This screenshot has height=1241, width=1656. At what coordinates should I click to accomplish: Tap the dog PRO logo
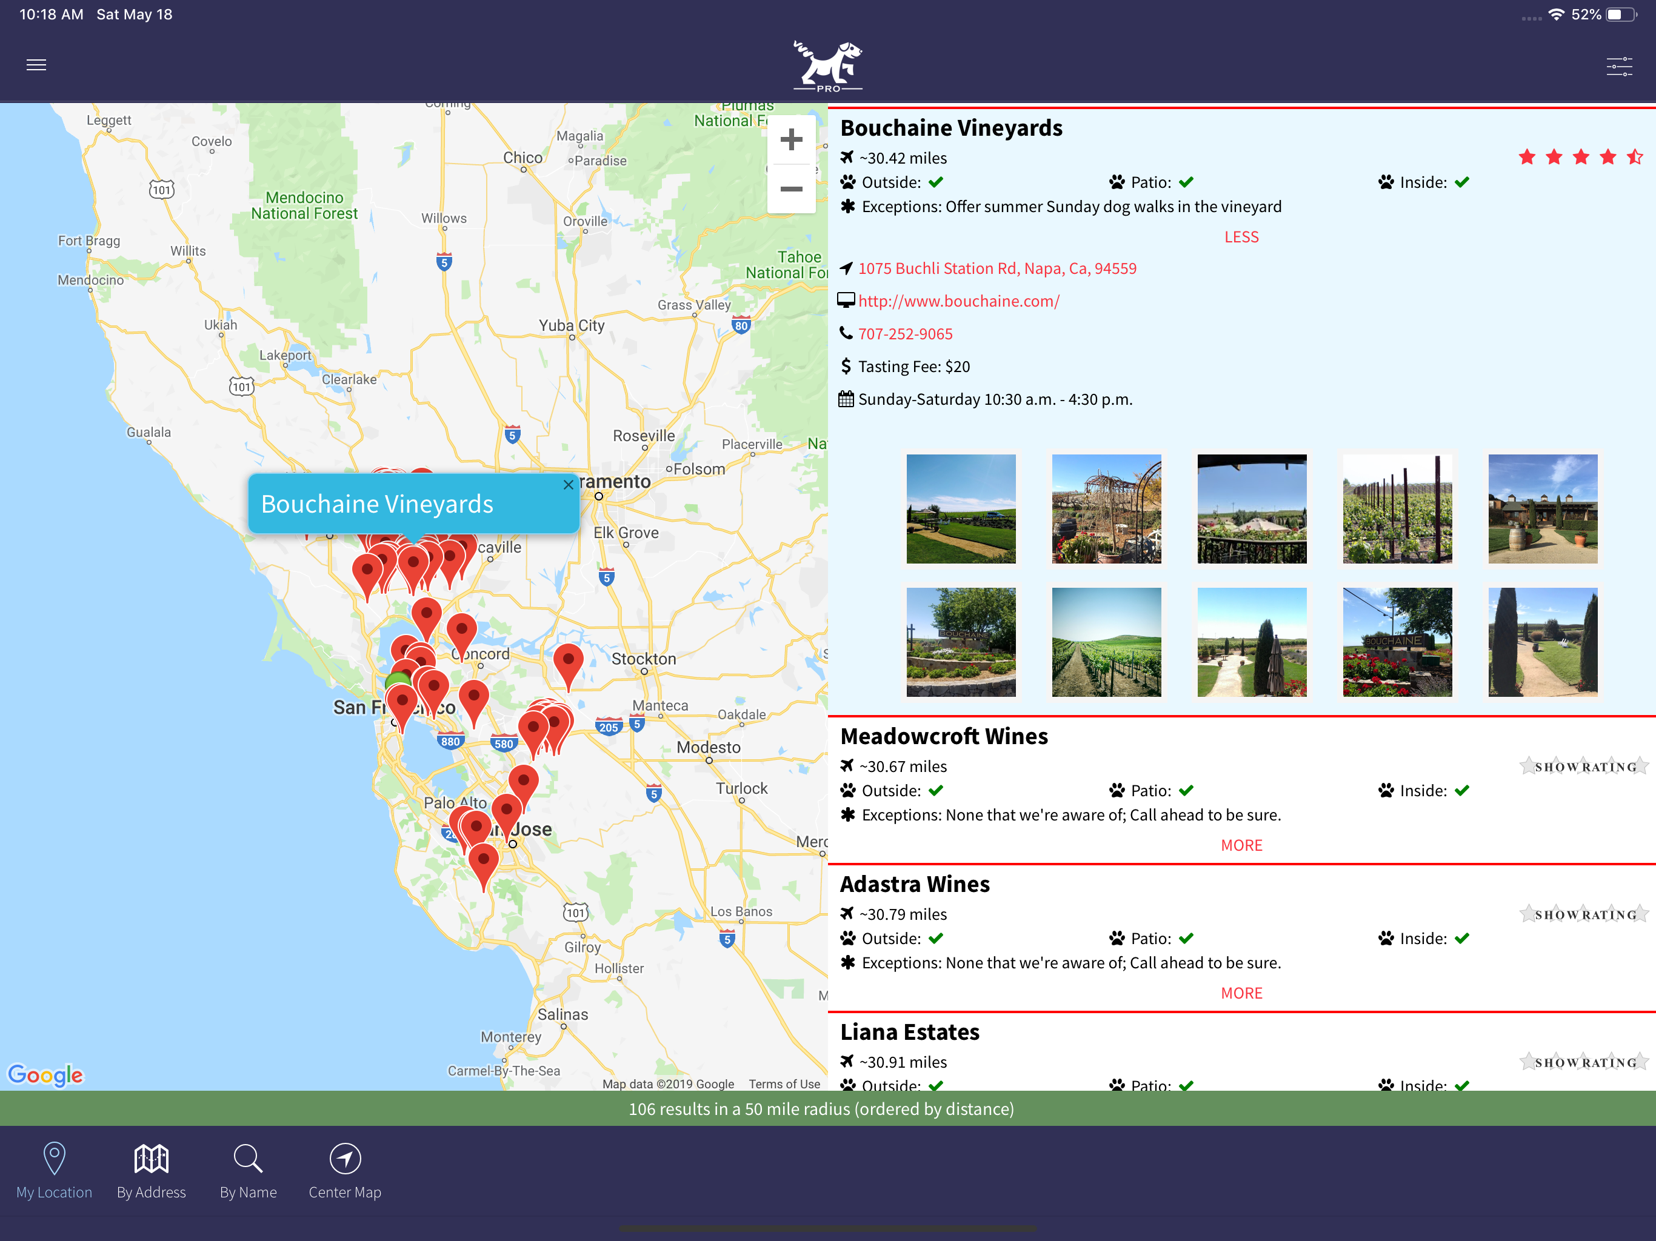828,66
